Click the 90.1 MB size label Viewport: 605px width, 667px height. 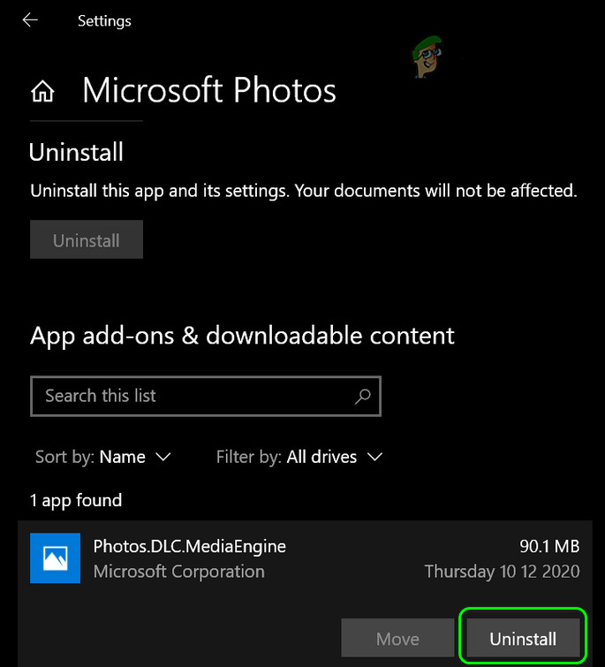550,546
